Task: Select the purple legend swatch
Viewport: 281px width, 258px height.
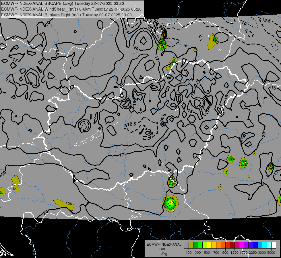Action: tap(246, 245)
